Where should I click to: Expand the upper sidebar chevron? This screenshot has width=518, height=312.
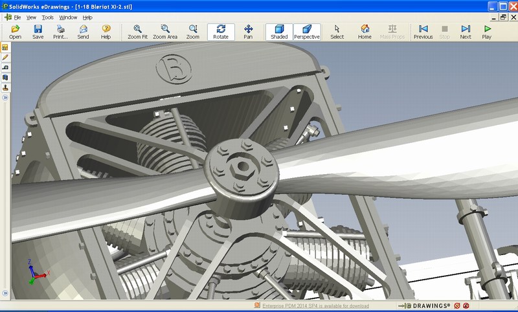[5, 98]
